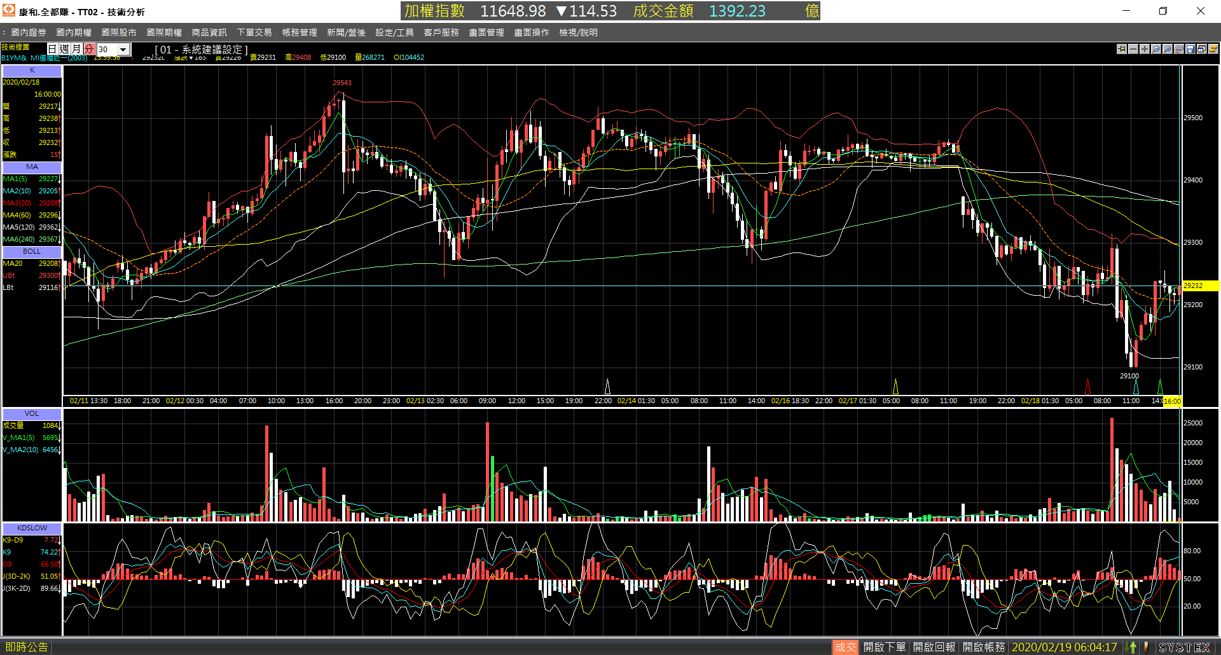This screenshot has height=655, width=1221.
Task: Click the orange swap arrows icon
Action: 1213,49
